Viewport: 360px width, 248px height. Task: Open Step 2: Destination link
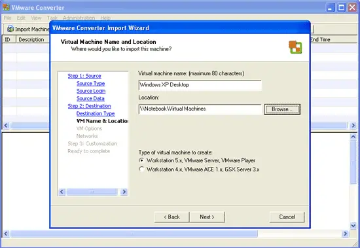(89, 106)
